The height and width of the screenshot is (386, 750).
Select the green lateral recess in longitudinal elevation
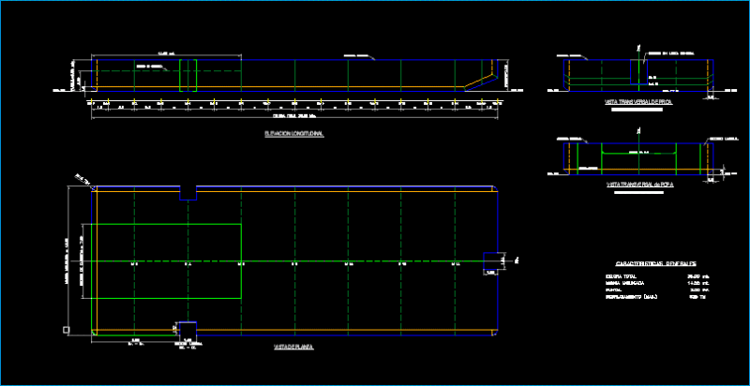(188, 75)
